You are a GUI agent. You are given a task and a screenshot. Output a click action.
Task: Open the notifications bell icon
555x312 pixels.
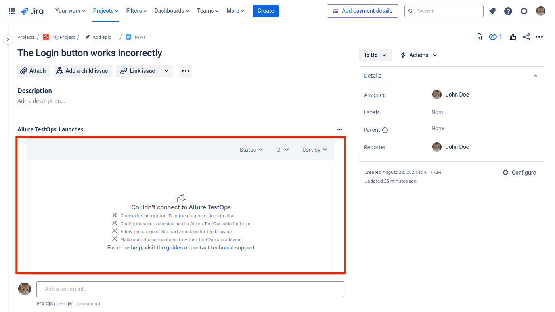492,11
